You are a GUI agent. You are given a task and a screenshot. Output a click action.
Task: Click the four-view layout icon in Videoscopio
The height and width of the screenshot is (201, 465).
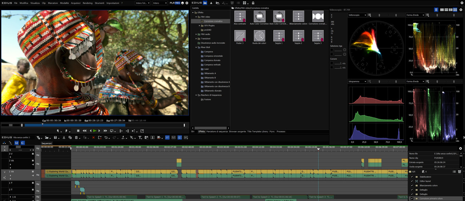(455, 10)
